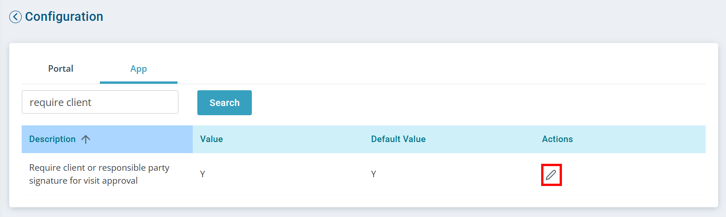The image size is (726, 217).
Task: Click the Y in the Default Value column
Action: (373, 174)
